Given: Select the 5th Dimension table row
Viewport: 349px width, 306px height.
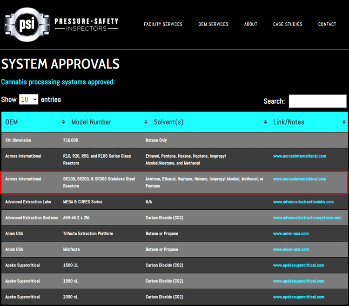Looking at the screenshot, I should [174, 140].
